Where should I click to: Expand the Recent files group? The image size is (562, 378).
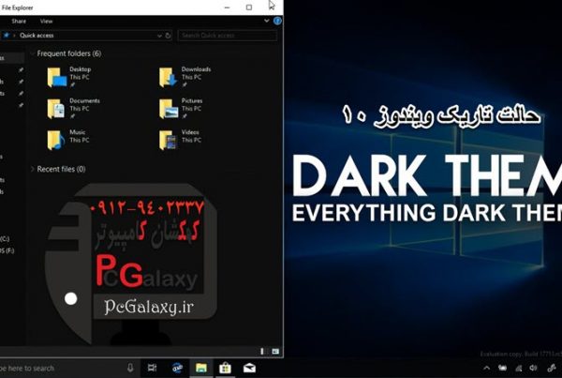tap(32, 169)
